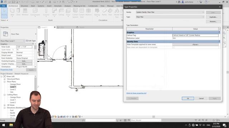Click the Floor Plan type thumbnail icon
Screen dimensions: 229x128
[x=6, y=34]
